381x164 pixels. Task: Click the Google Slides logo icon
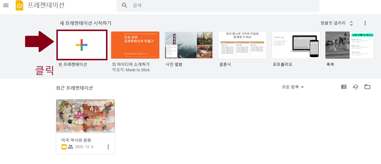click(x=19, y=5)
